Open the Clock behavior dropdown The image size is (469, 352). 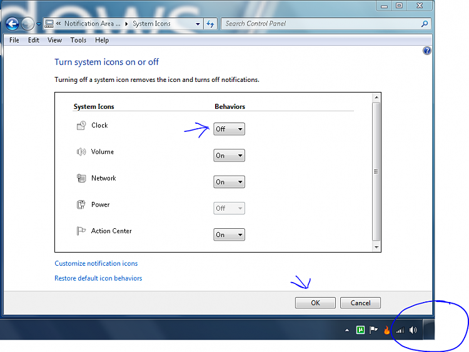229,129
